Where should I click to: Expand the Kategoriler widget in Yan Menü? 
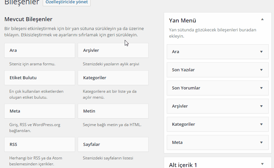(x=261, y=124)
